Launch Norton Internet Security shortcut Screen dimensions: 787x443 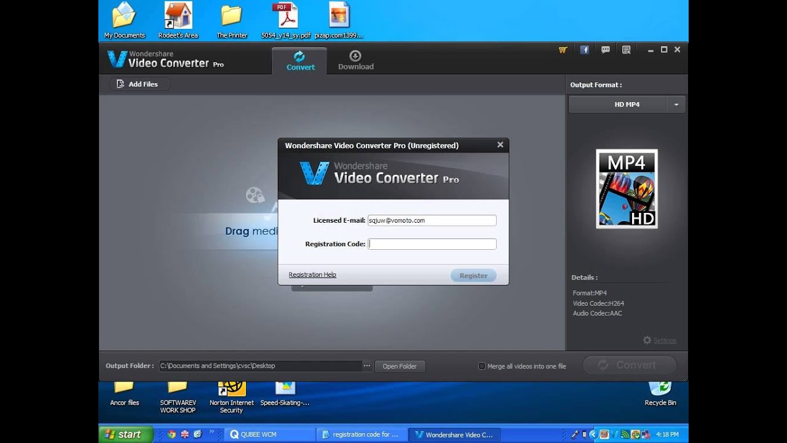click(x=232, y=397)
